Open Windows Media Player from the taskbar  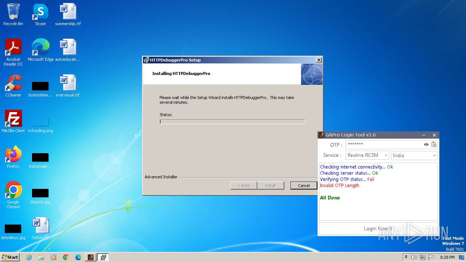tap(54, 257)
